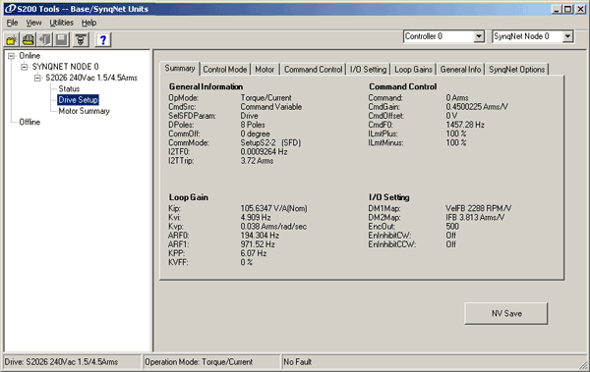Screen dimensions: 590x372
Task: Switch to the I/O Setting tab
Action: (369, 70)
